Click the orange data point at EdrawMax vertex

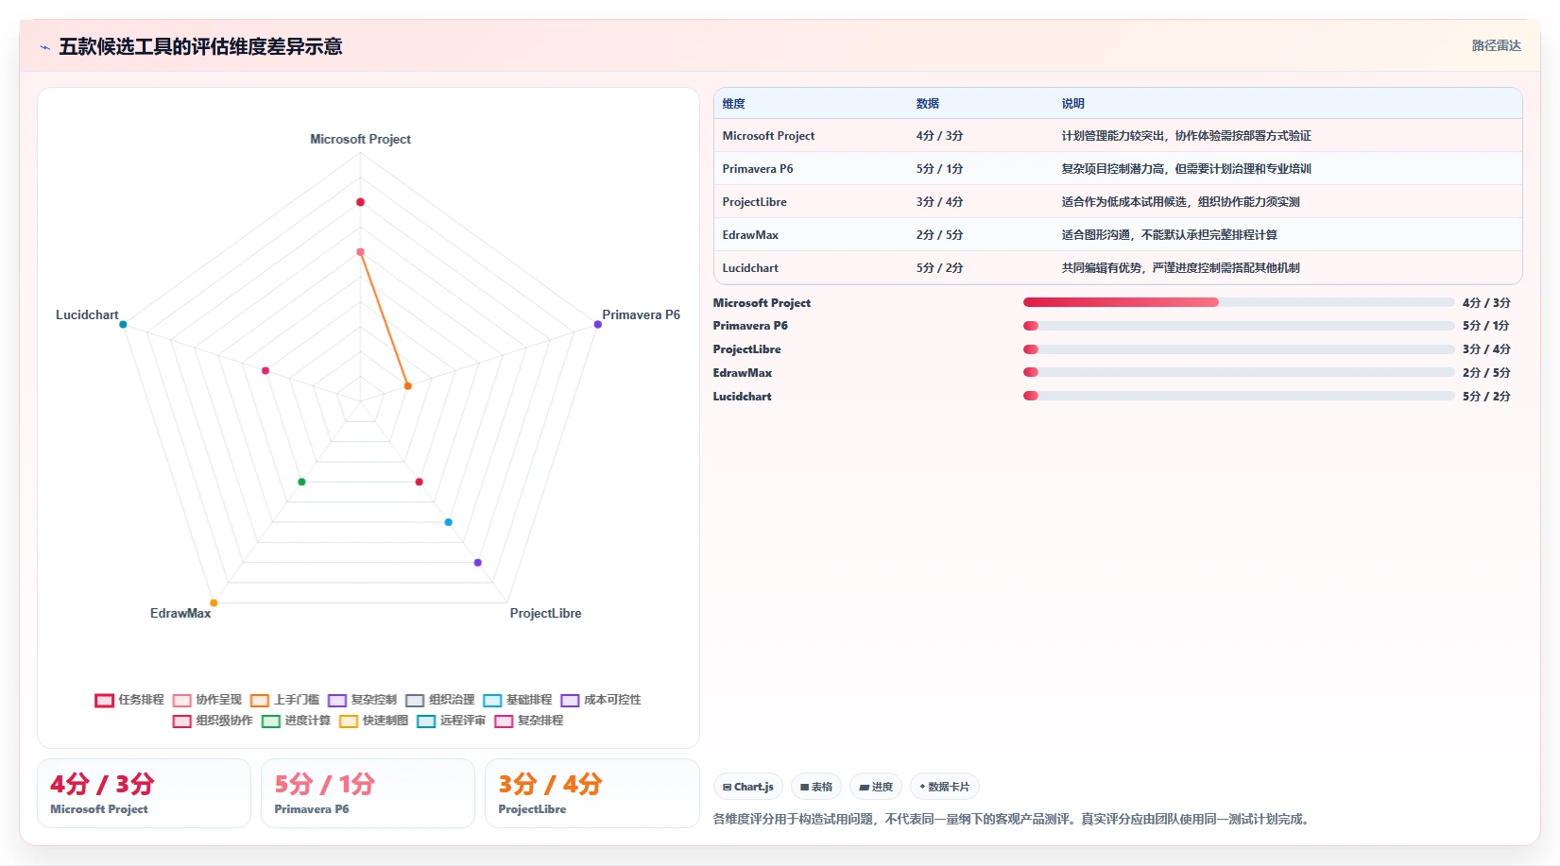click(x=214, y=603)
